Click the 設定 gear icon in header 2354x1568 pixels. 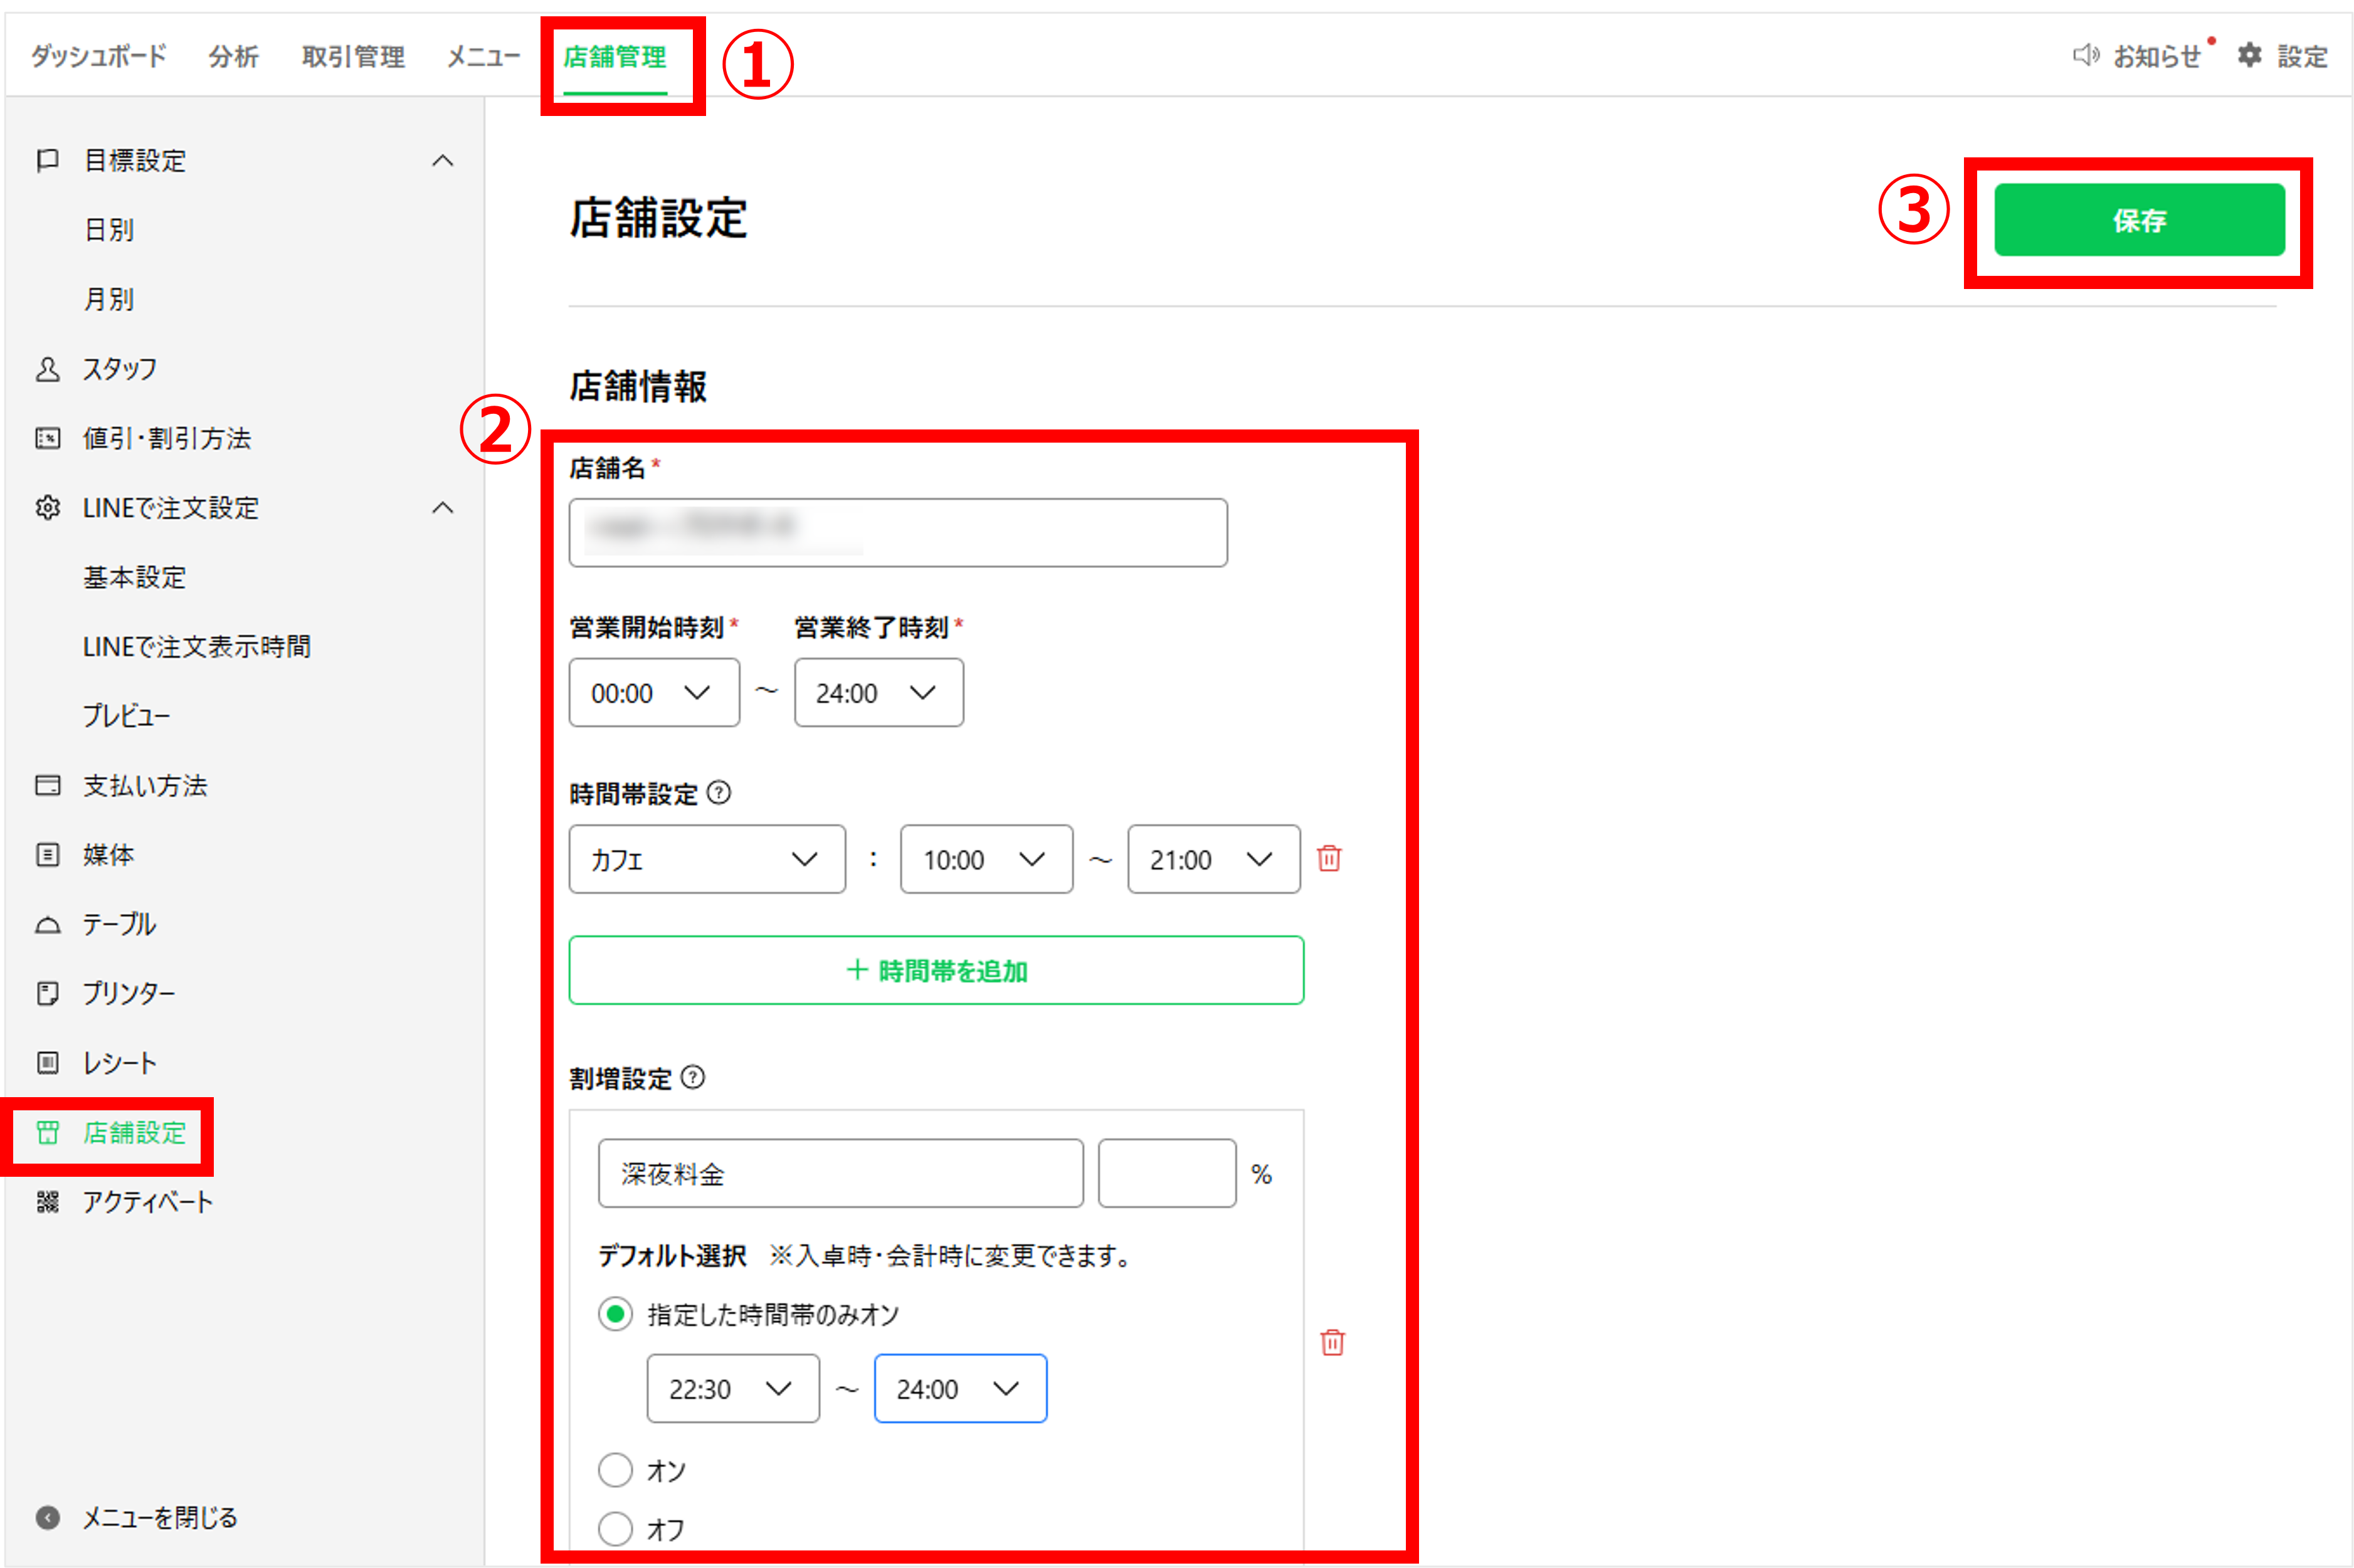2249,55
